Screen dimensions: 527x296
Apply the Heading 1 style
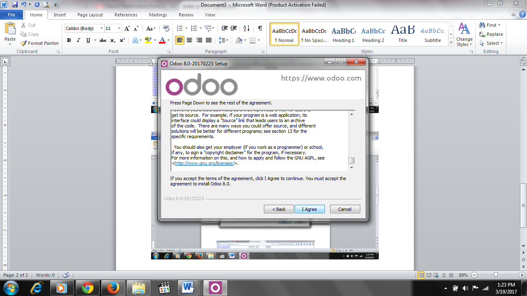click(x=343, y=34)
